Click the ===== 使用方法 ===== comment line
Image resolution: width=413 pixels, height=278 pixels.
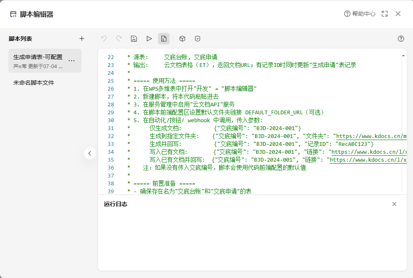point(164,81)
